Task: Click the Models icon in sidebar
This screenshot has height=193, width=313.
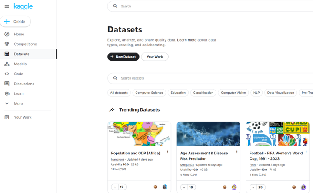Action: (x=7, y=64)
